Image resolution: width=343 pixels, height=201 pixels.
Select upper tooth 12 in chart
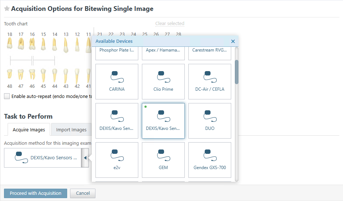pos(77,45)
